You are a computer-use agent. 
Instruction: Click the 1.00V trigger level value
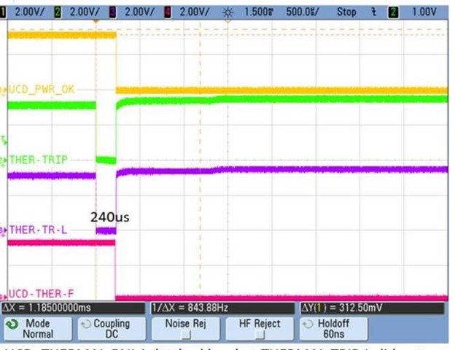point(424,12)
